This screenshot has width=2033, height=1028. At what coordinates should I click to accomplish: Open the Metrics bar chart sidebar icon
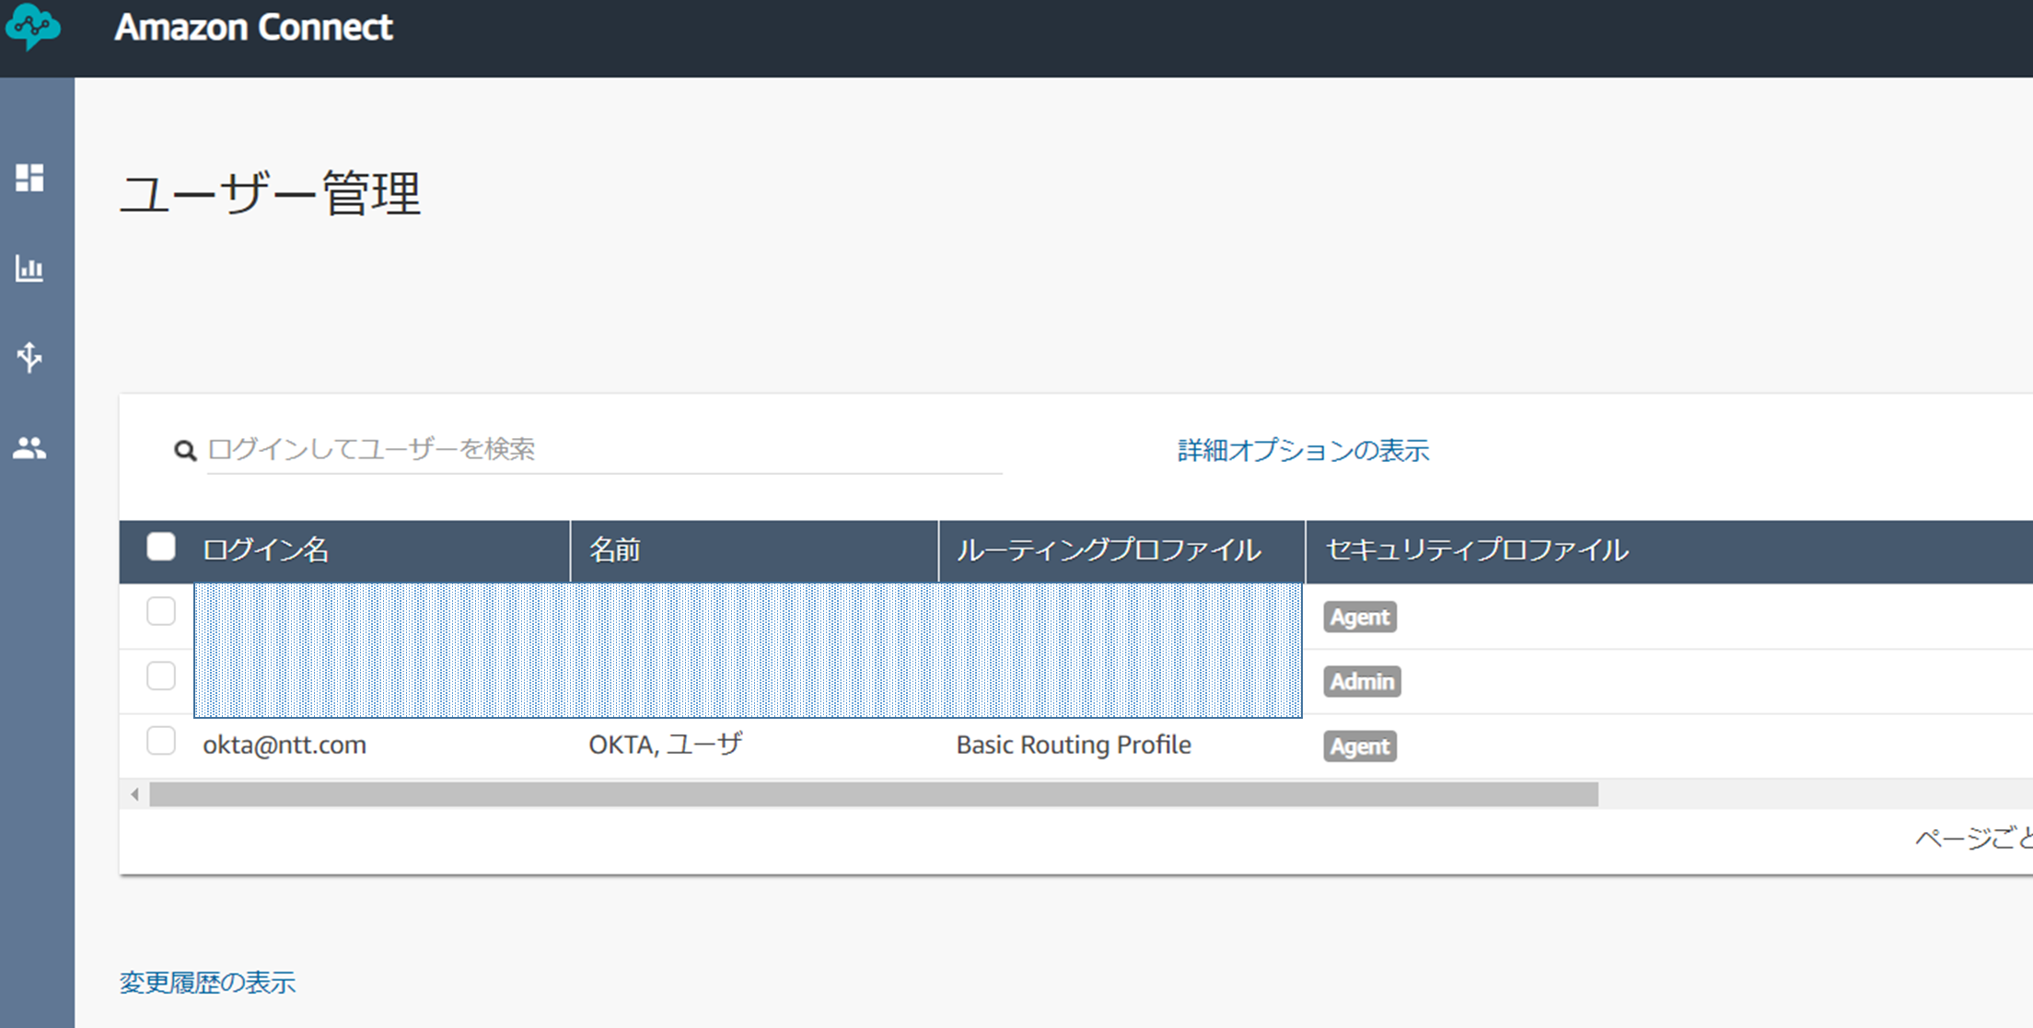(x=29, y=268)
